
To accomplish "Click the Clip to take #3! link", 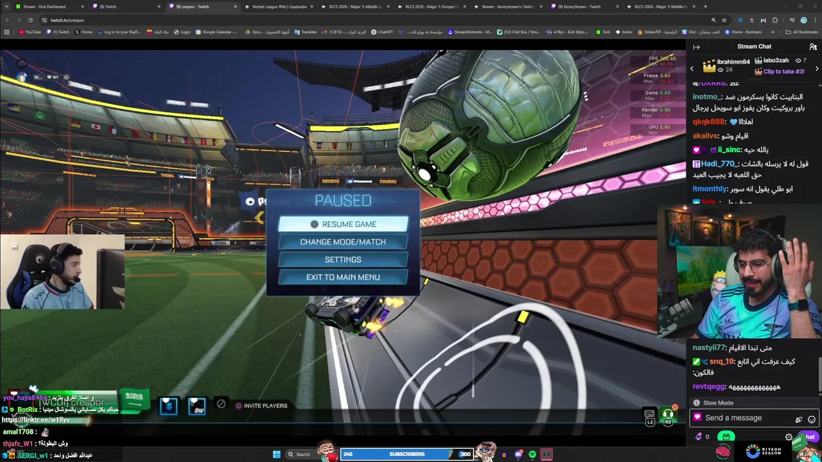I will tap(784, 72).
